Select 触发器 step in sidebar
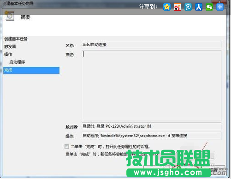Image resolution: width=231 pixels, height=180 pixels. pyautogui.click(x=10, y=46)
